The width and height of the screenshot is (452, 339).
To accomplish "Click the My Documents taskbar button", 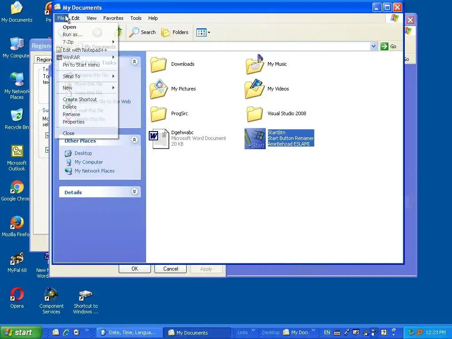I will tap(197, 333).
